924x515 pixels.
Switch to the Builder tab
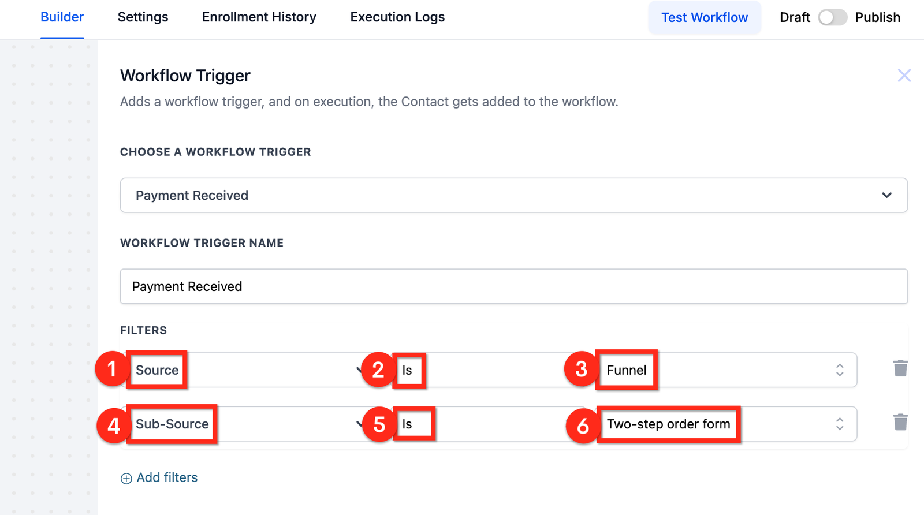coord(62,17)
